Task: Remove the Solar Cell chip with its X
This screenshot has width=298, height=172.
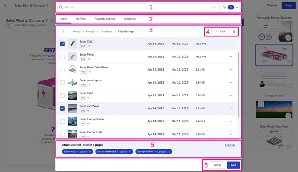Action: 90,152
